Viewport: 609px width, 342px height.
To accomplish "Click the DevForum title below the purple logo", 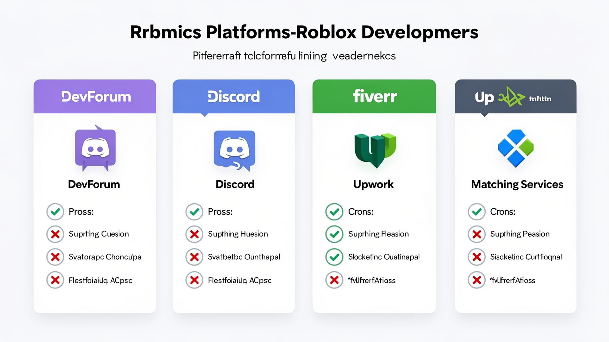I will pos(94,184).
